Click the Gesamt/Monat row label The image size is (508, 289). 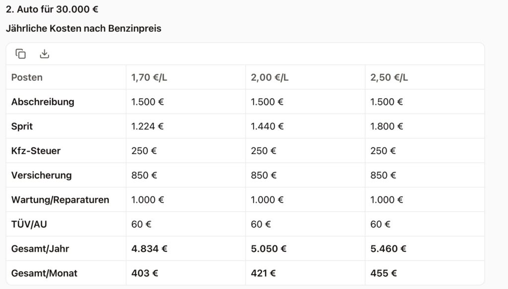[44, 273]
